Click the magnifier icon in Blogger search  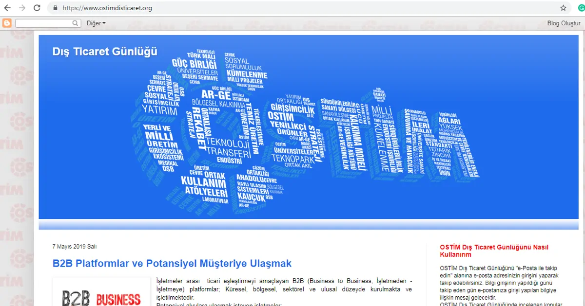tap(76, 23)
